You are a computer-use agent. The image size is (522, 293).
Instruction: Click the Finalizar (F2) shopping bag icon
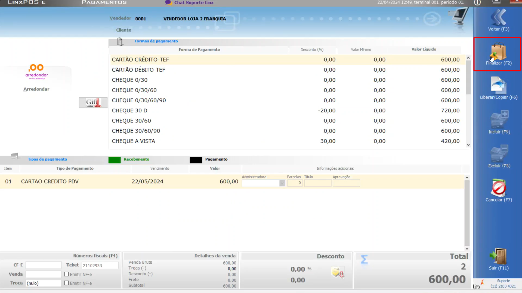[499, 51]
